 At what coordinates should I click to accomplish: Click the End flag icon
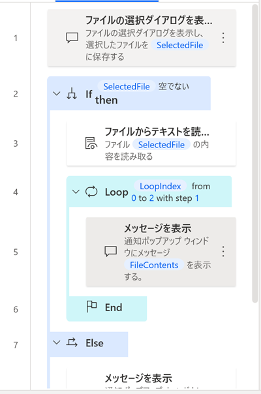[91, 307]
